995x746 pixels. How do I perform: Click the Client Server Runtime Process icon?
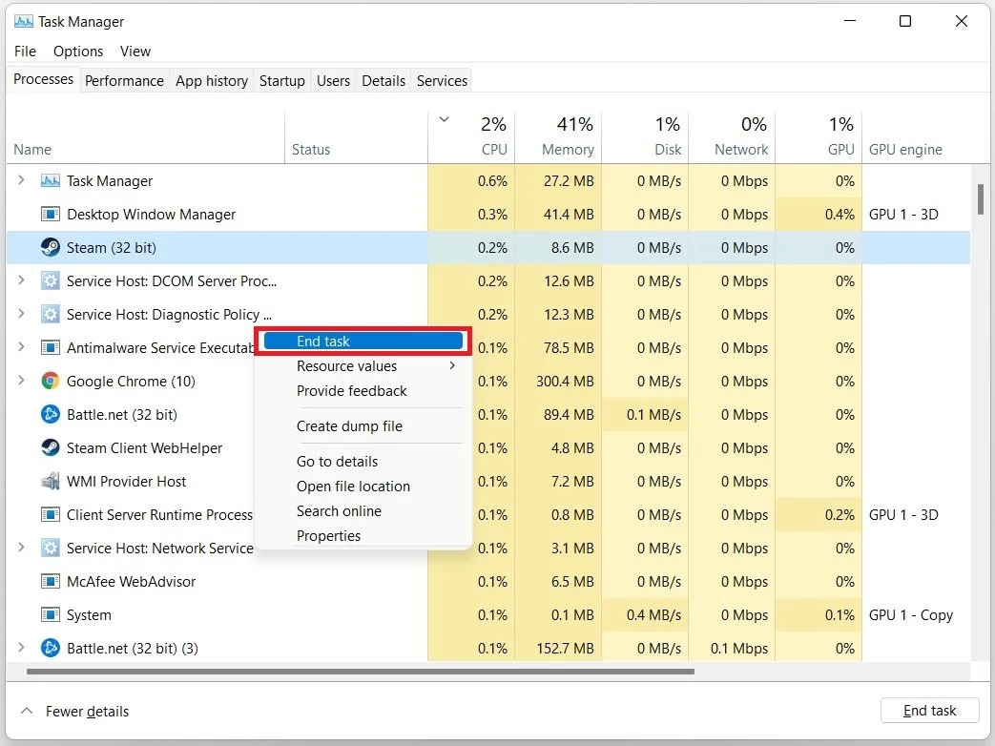pyautogui.click(x=51, y=514)
